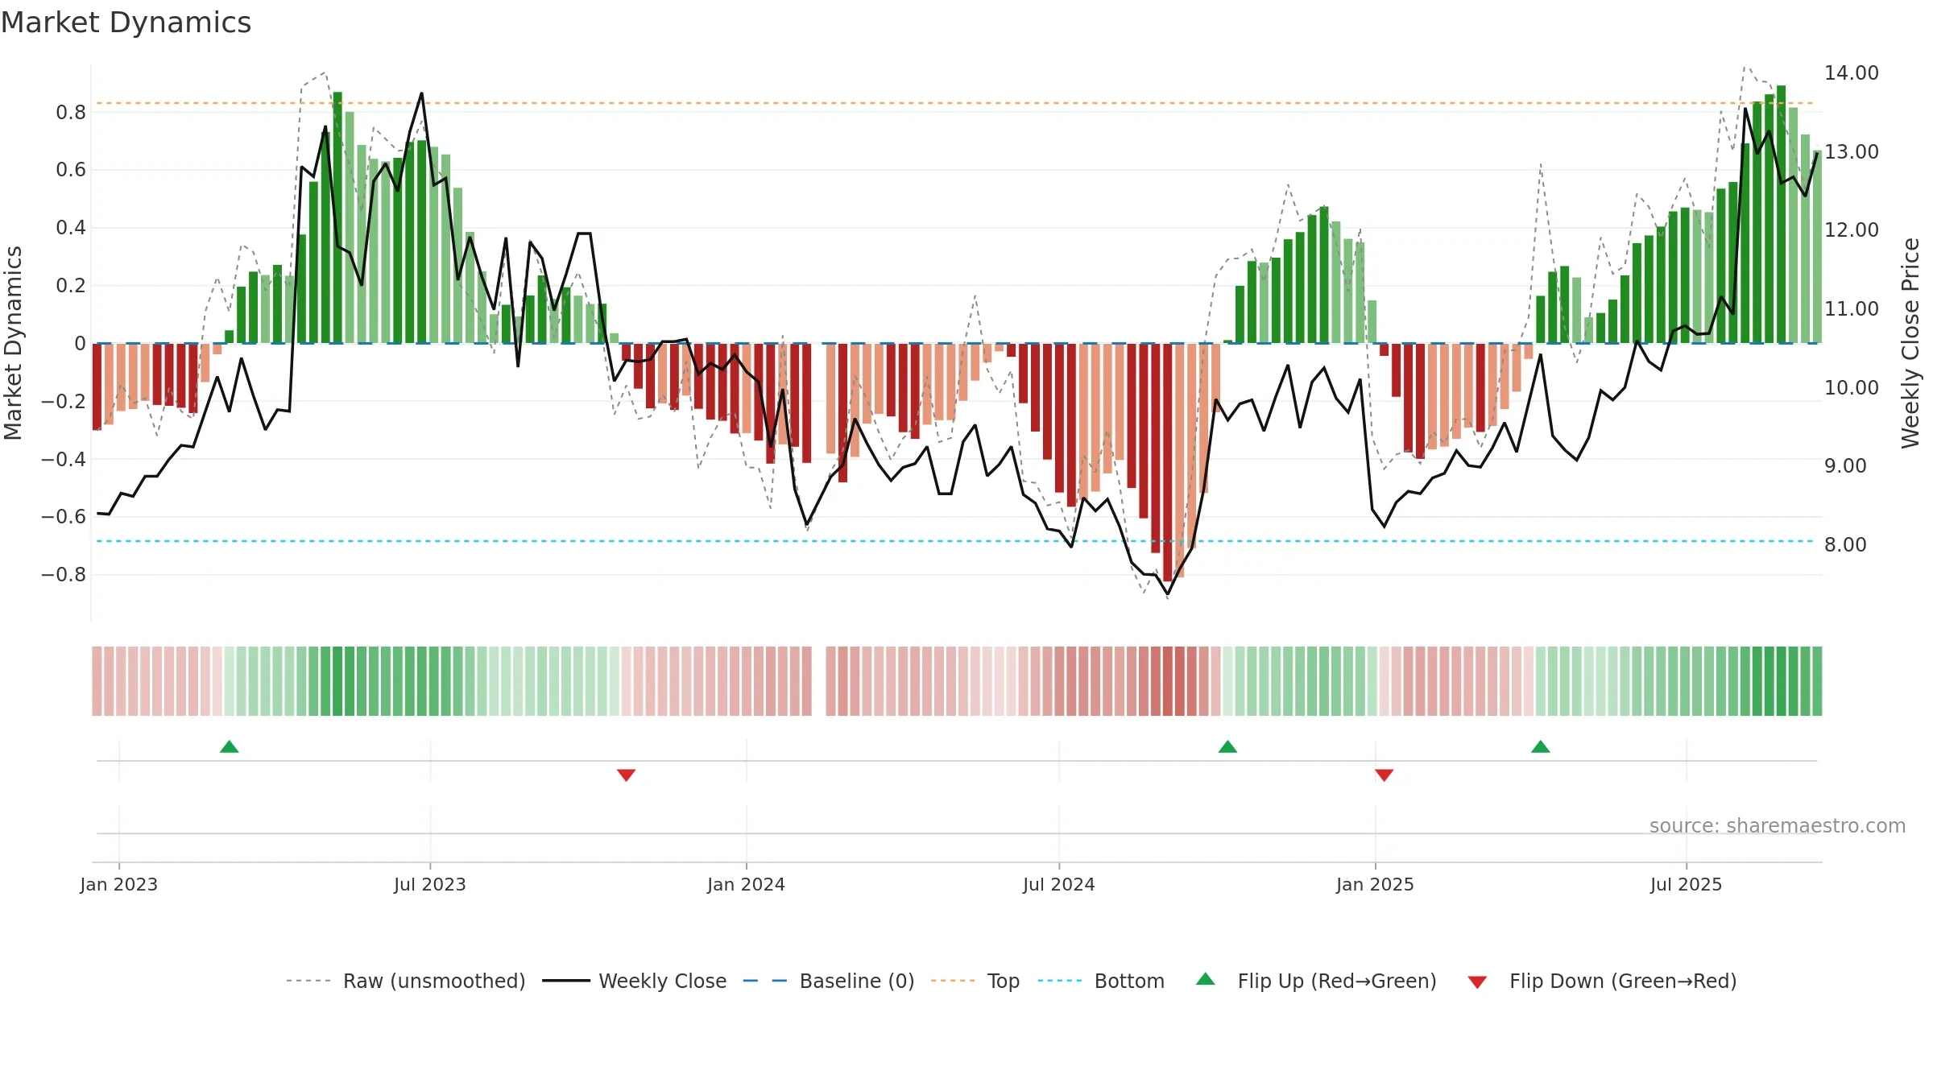Toggle the Bottom legend entry
The width and height of the screenshot is (1933, 1087).
1100,981
